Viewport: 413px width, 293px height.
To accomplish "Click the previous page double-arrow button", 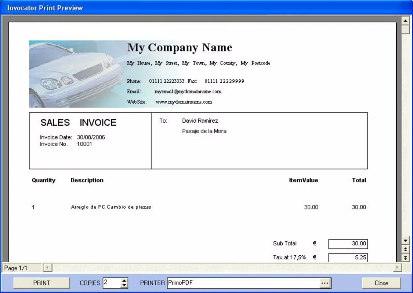I will (405, 249).
